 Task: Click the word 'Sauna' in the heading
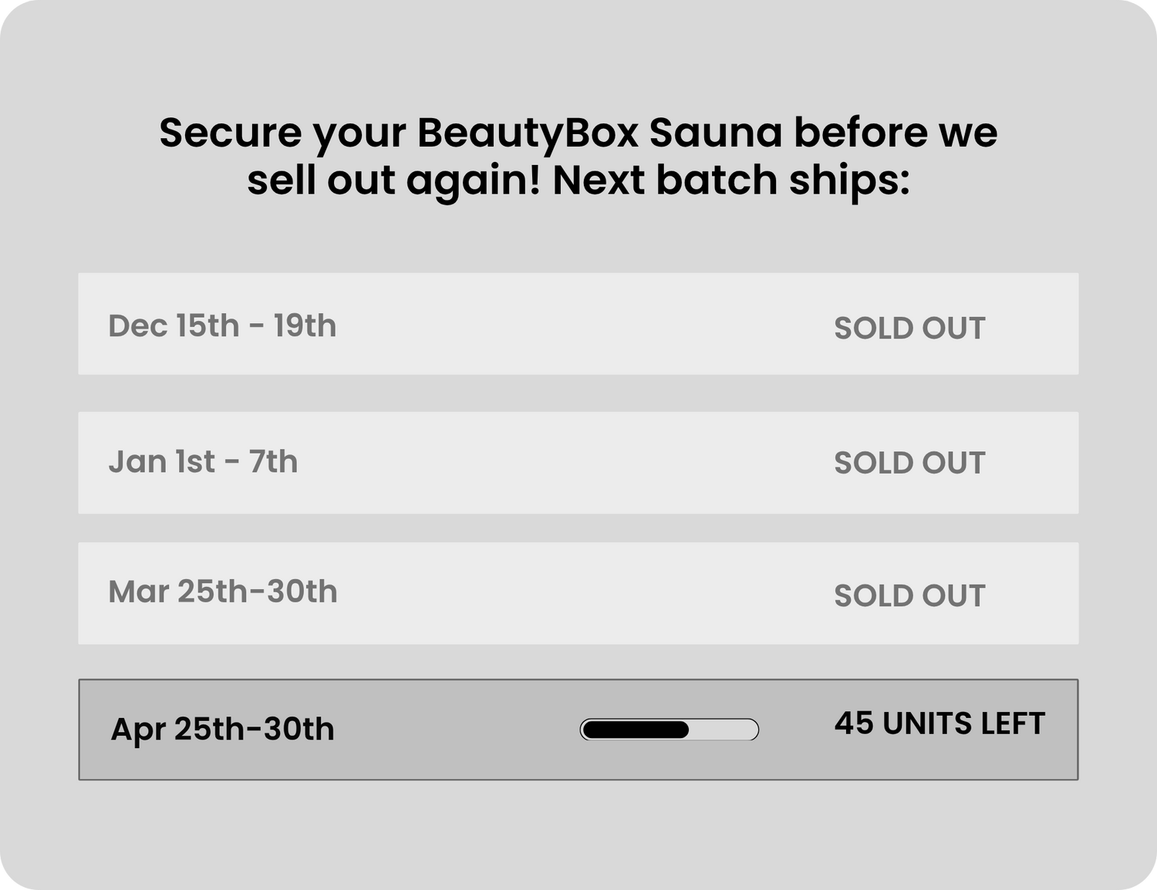pos(716,133)
